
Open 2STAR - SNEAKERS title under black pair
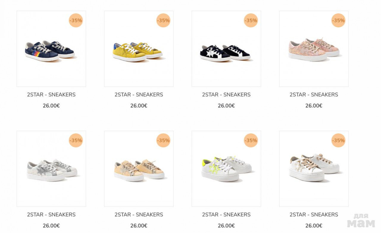click(x=226, y=95)
